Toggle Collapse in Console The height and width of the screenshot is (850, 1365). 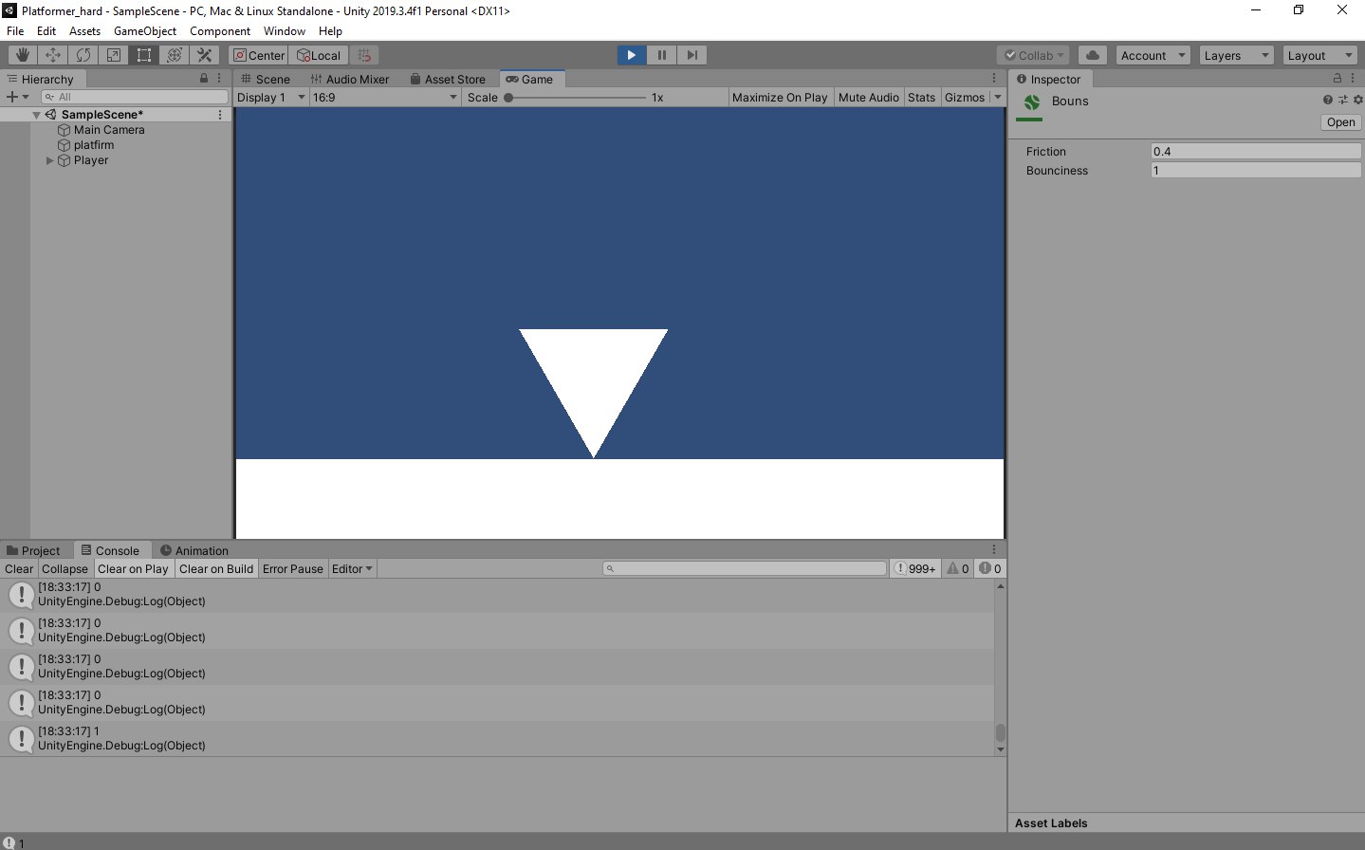pos(65,568)
